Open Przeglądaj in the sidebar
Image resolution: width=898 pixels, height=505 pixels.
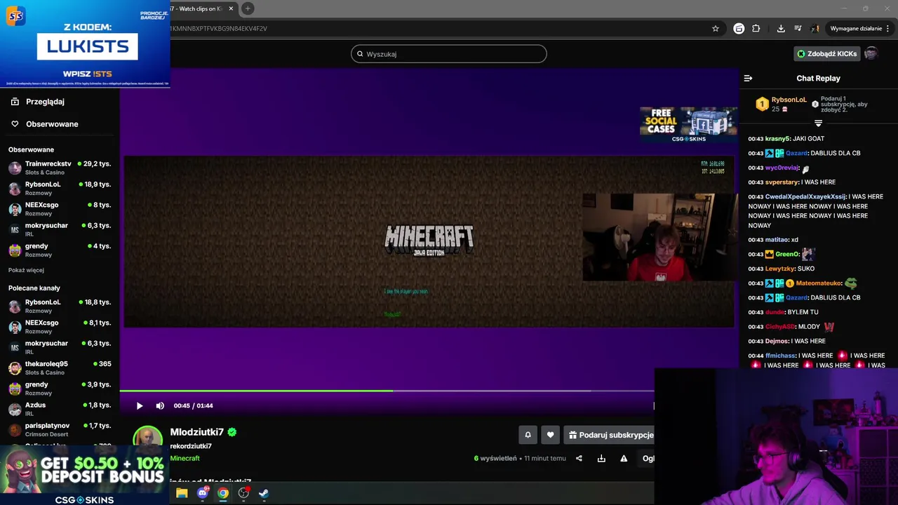(45, 102)
